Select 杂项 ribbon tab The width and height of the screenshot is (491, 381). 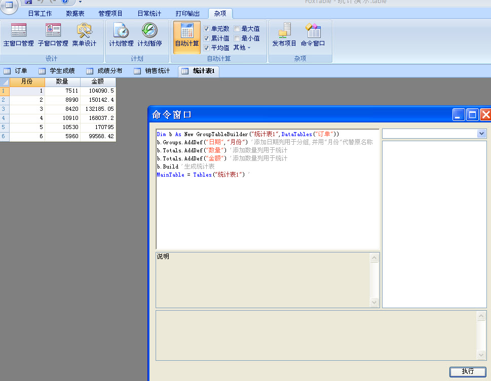click(x=220, y=14)
